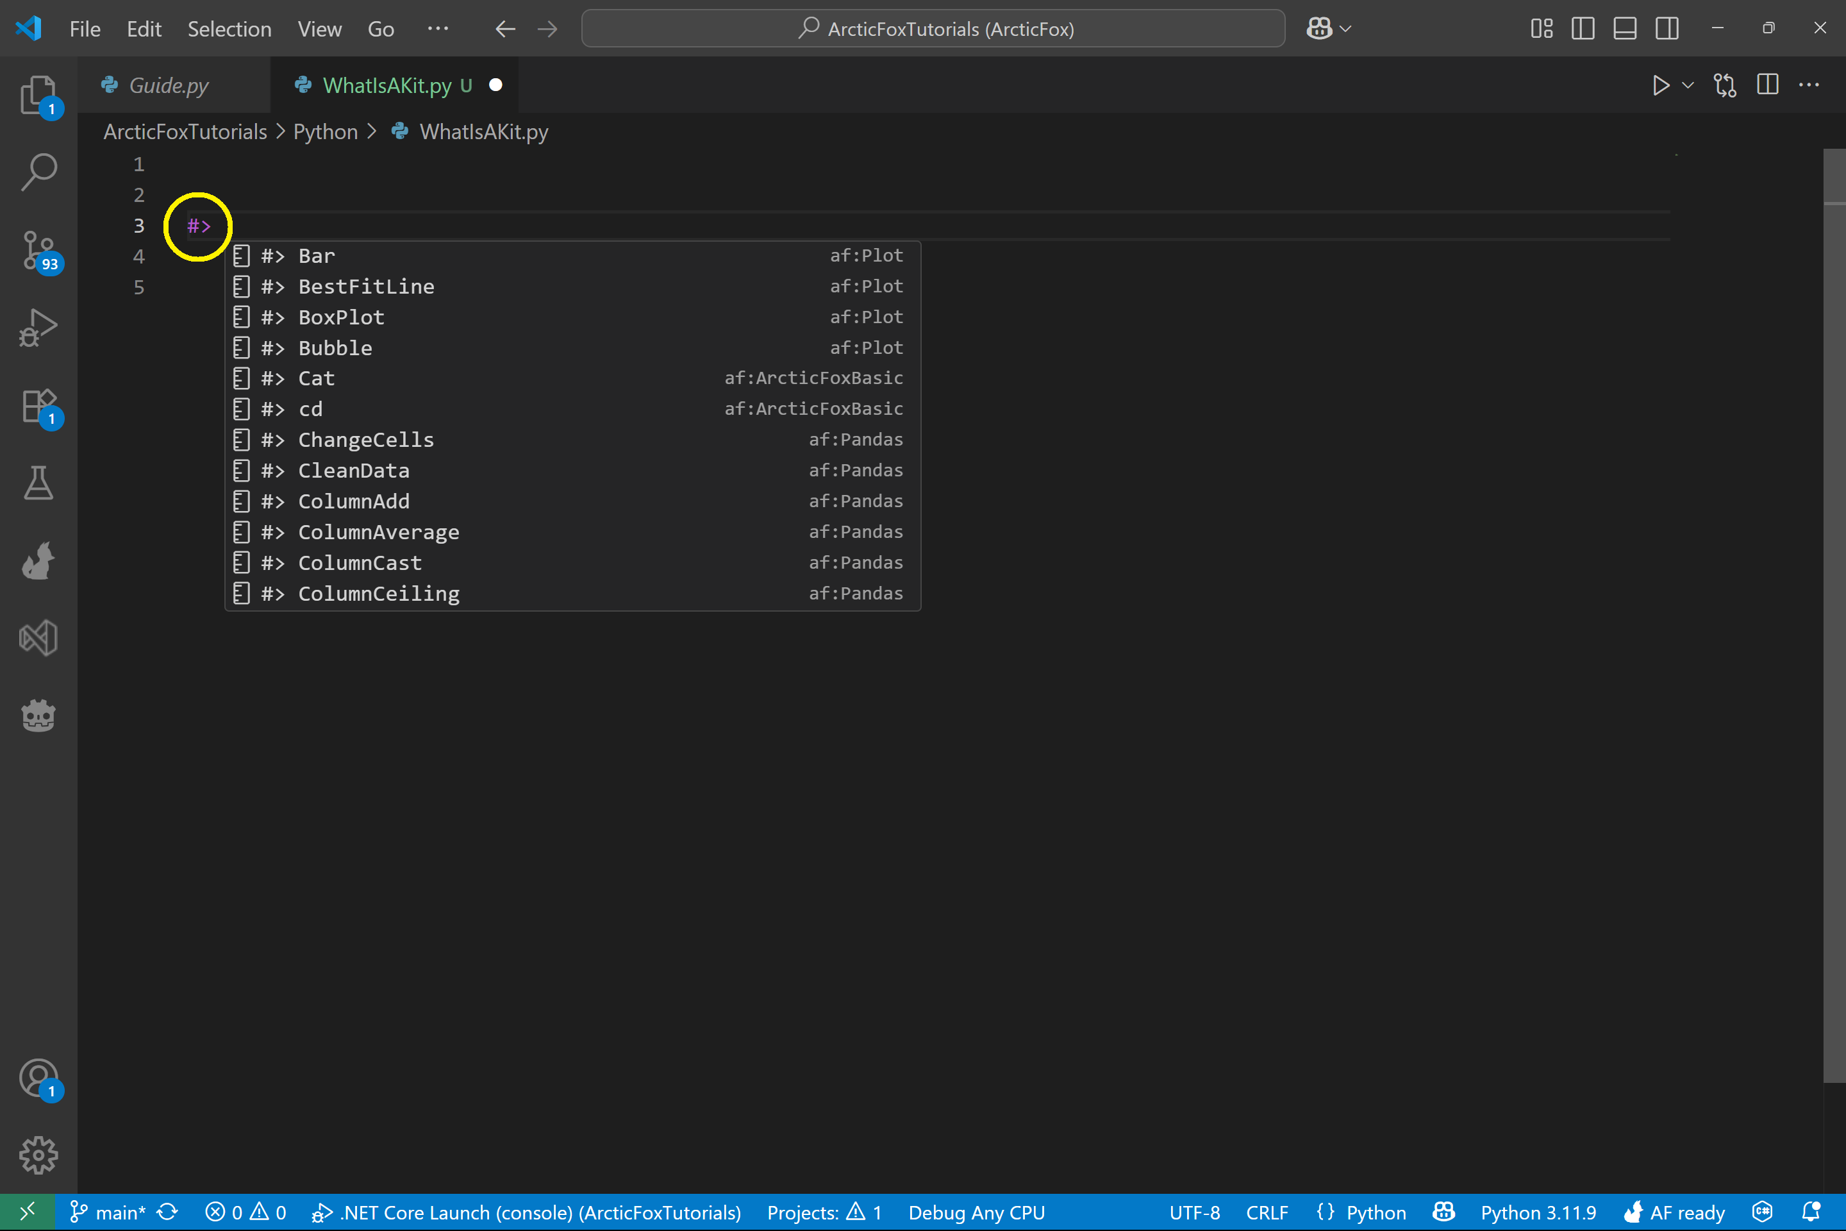
Task: Open the Run dropdown arrow next to play
Action: click(x=1688, y=85)
